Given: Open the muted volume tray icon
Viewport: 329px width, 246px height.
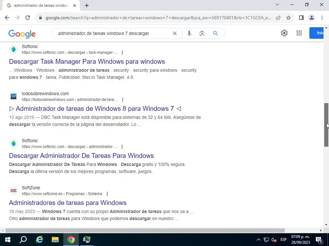Looking at the screenshot, I should point(274,240).
